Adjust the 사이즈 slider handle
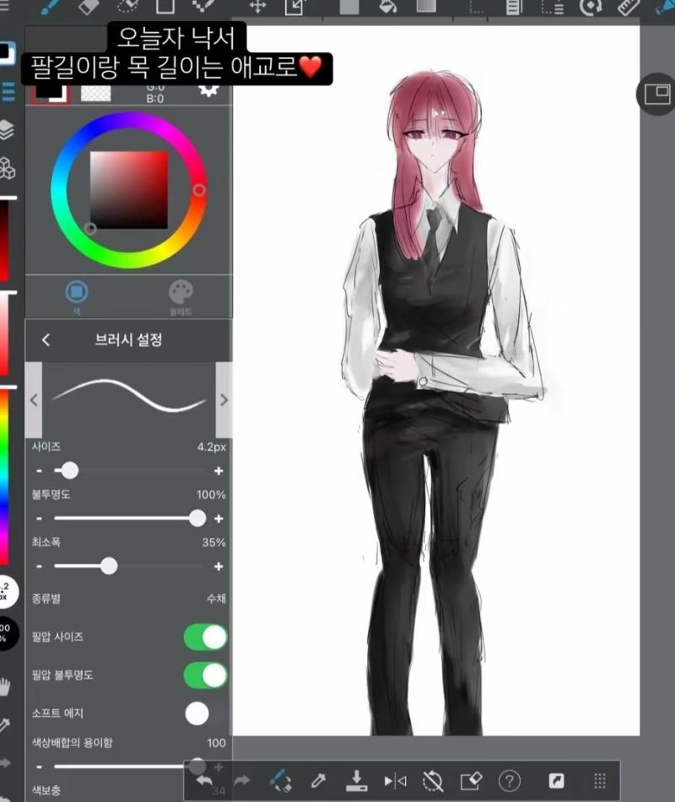Image resolution: width=675 pixels, height=802 pixels. click(69, 470)
